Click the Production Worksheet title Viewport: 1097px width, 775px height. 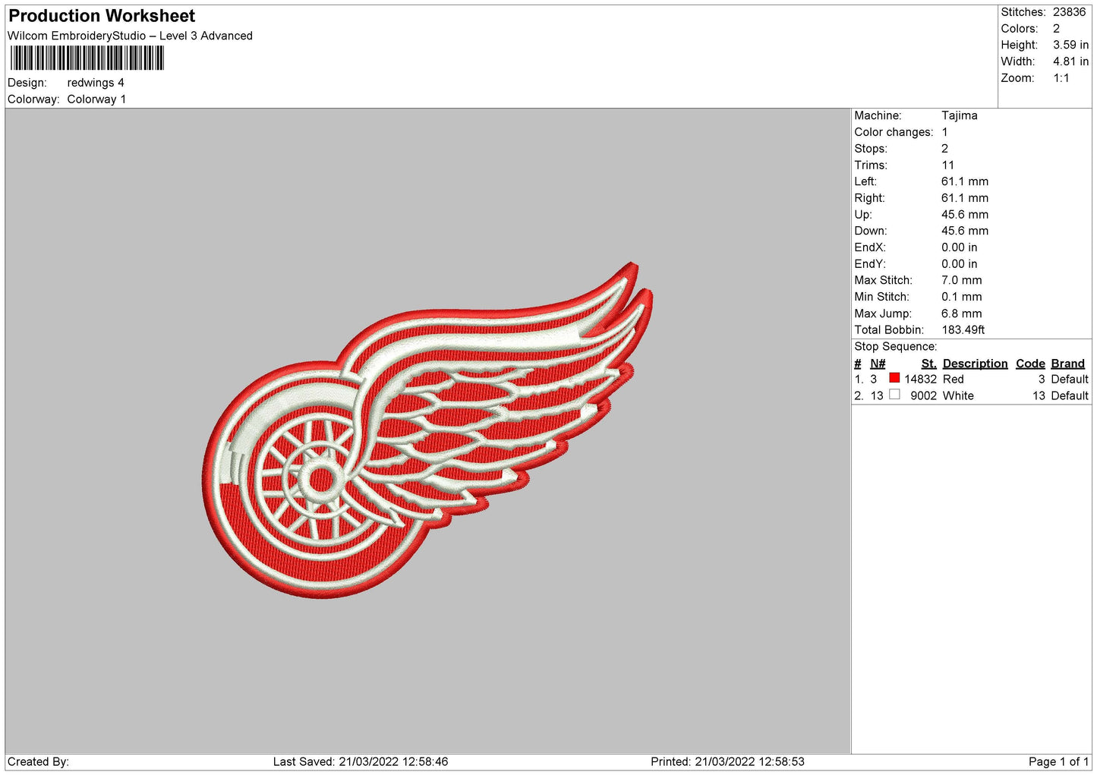102,16
